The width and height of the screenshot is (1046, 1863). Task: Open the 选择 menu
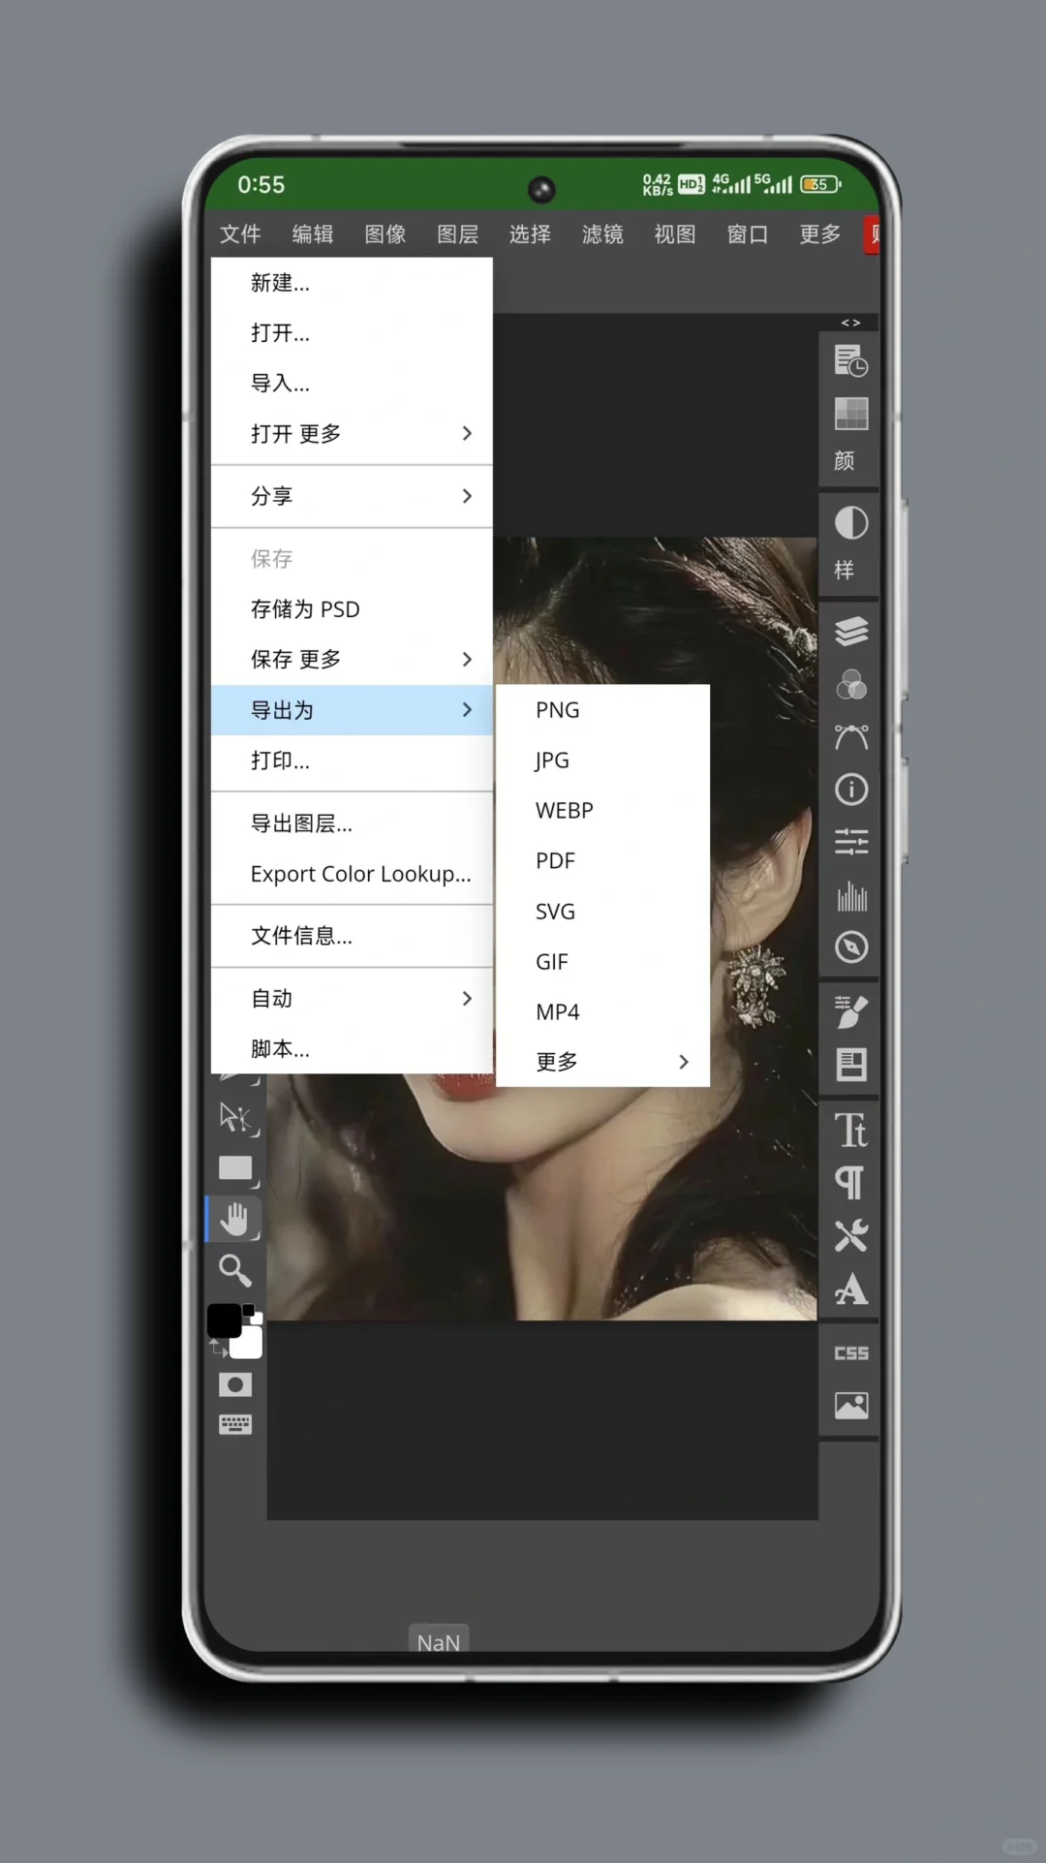530,234
